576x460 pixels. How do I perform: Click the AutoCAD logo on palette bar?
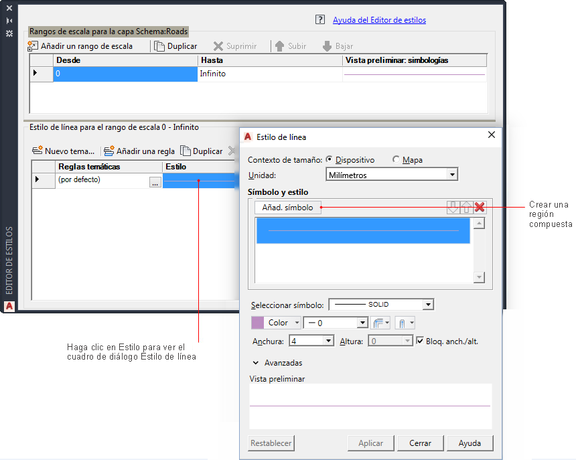[9, 306]
